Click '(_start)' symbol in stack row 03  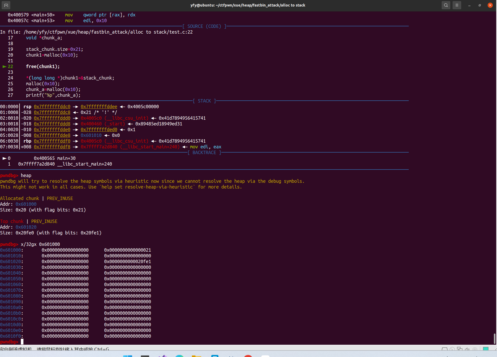(115, 124)
